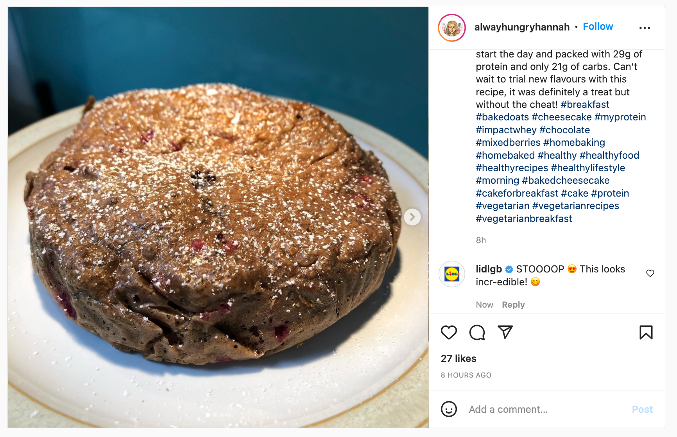Image resolution: width=677 pixels, height=437 pixels.
Task: Go to next photo with arrow
Action: tap(412, 217)
